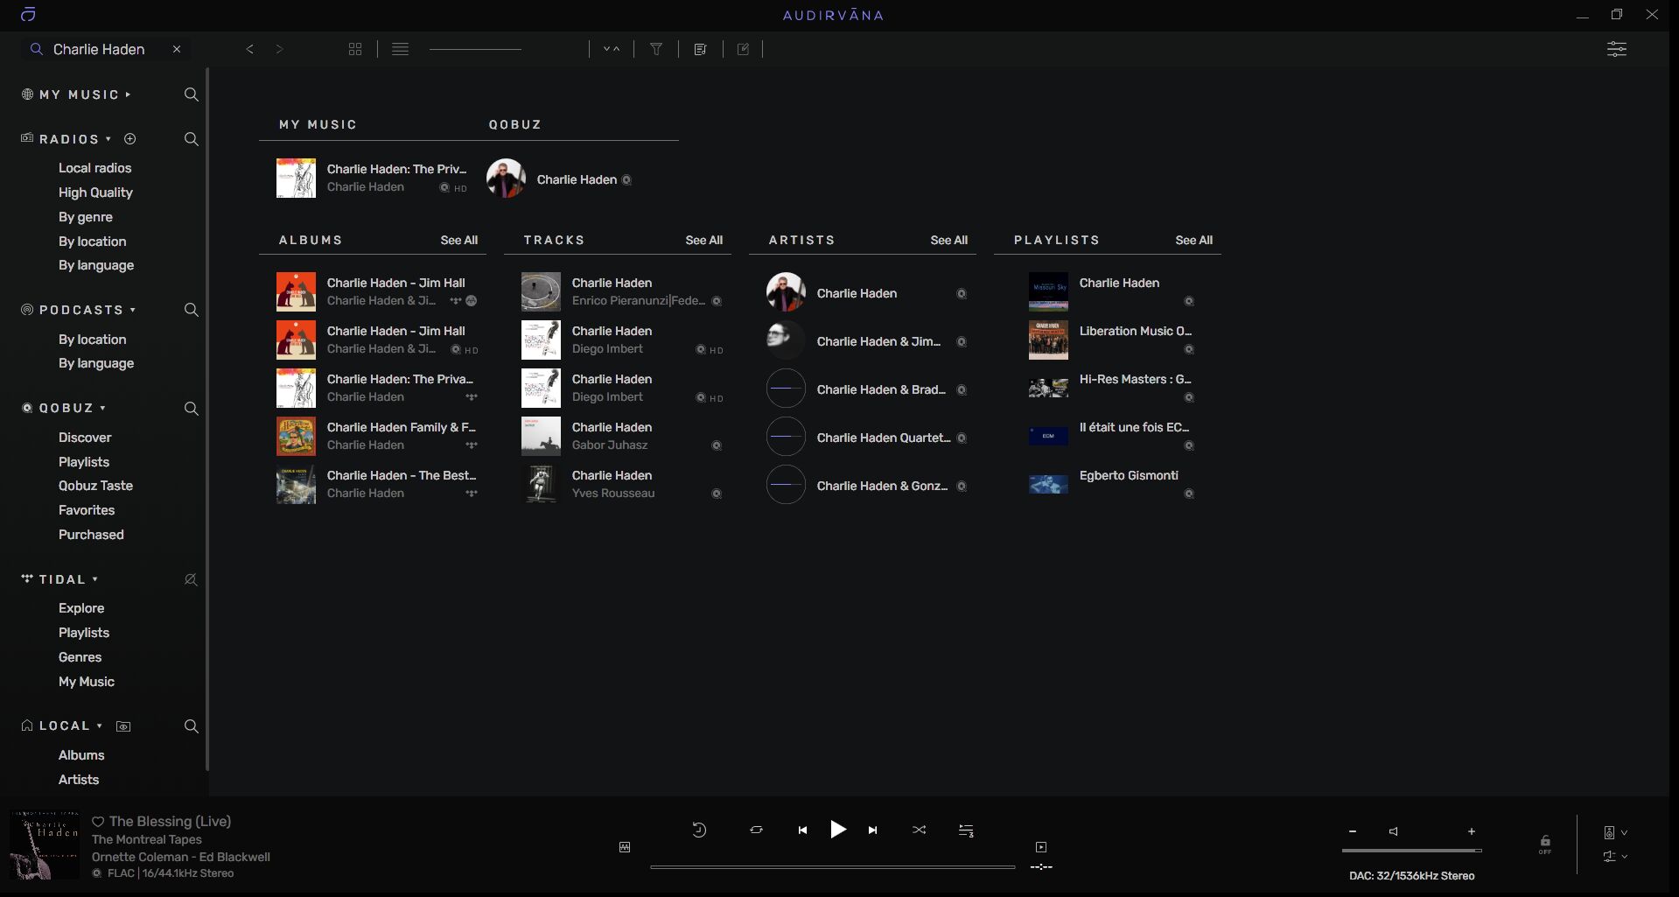Open Charlie Haden - The Best... album
This screenshot has height=897, width=1679.
click(377, 484)
